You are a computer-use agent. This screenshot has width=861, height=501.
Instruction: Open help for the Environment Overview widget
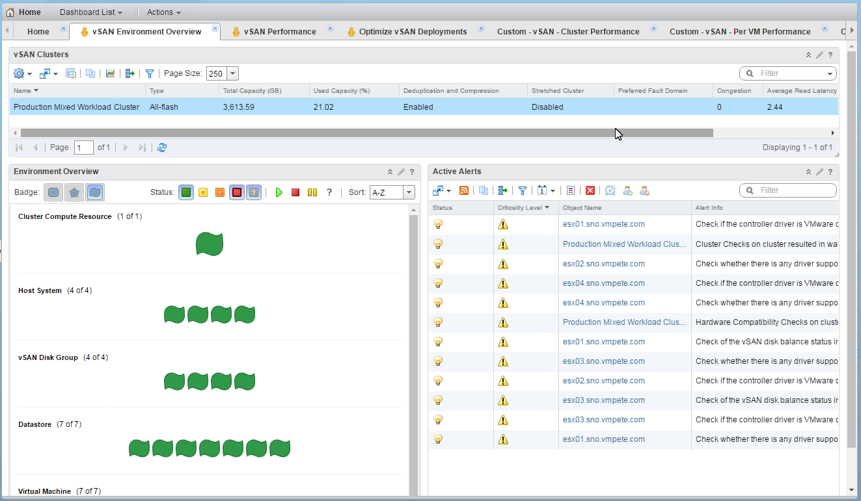pos(412,172)
